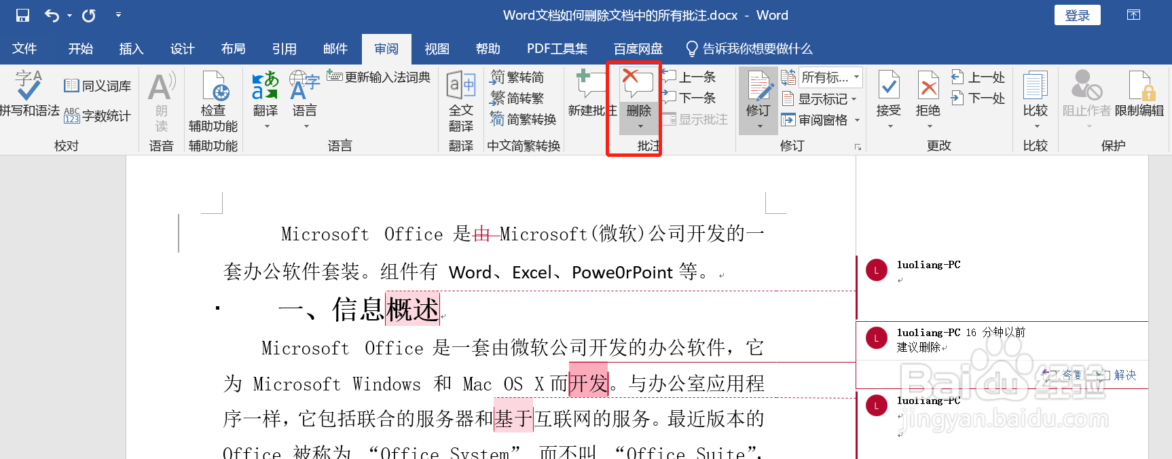Click 全文翻译 button
Viewport: 1172px width, 459px height.
(x=461, y=102)
